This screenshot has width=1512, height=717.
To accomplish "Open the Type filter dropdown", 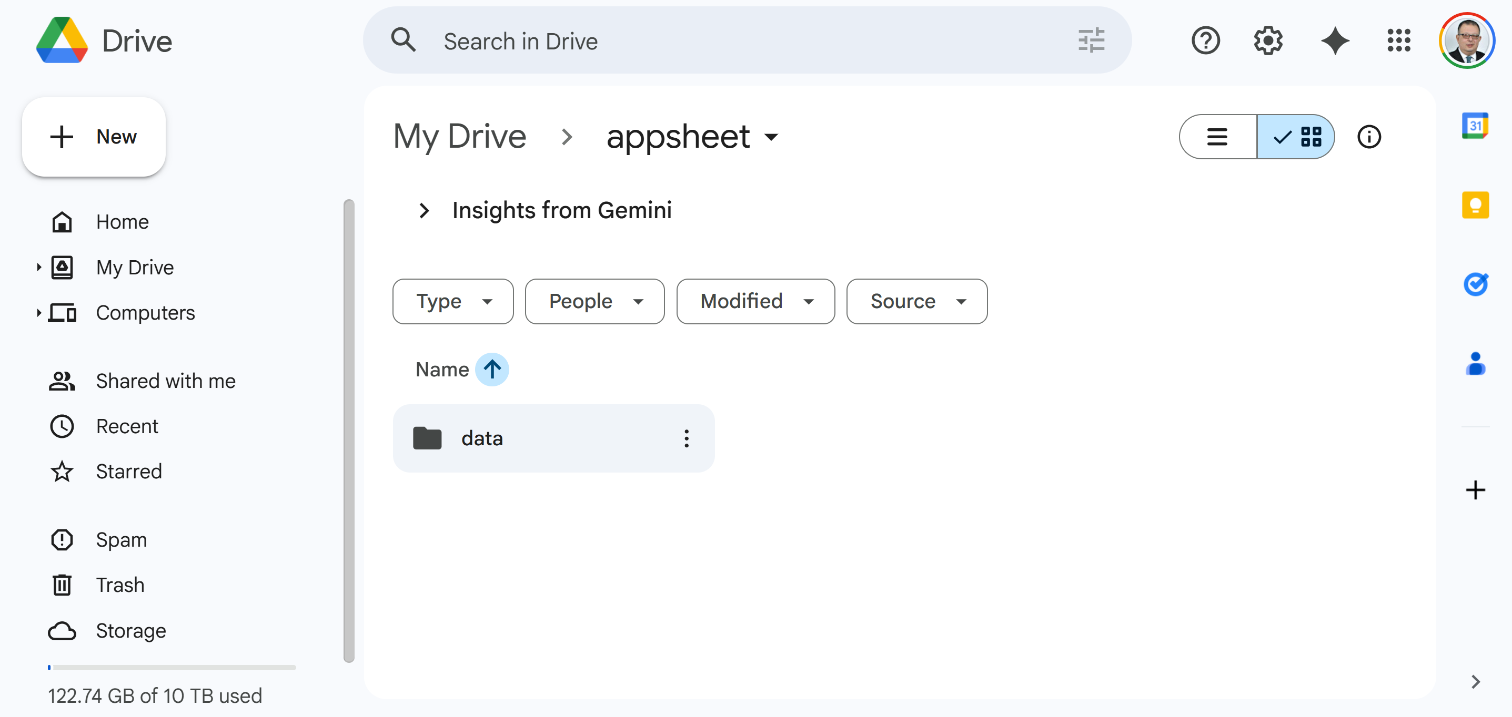I will [x=452, y=301].
